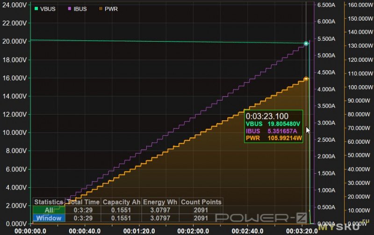Click the 10.000V voltage axis label
This screenshot has height=235, width=374.
click(x=14, y=133)
